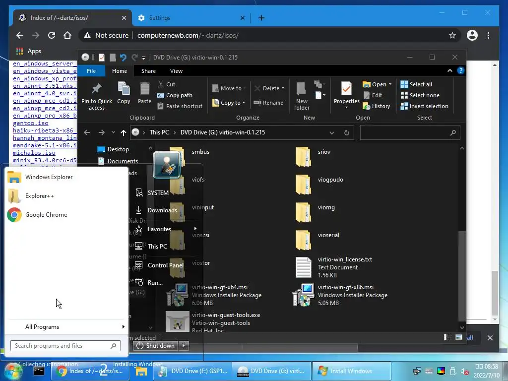Customize Quick Access Toolbar dropdown
Viewport: 508px width, 381px height.
pos(143,58)
